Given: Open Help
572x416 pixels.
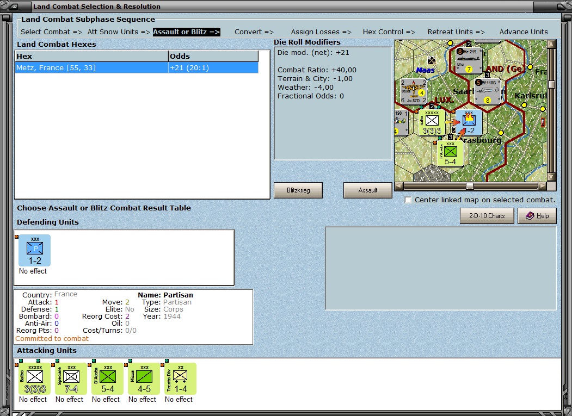Looking at the screenshot, I should tap(537, 216).
